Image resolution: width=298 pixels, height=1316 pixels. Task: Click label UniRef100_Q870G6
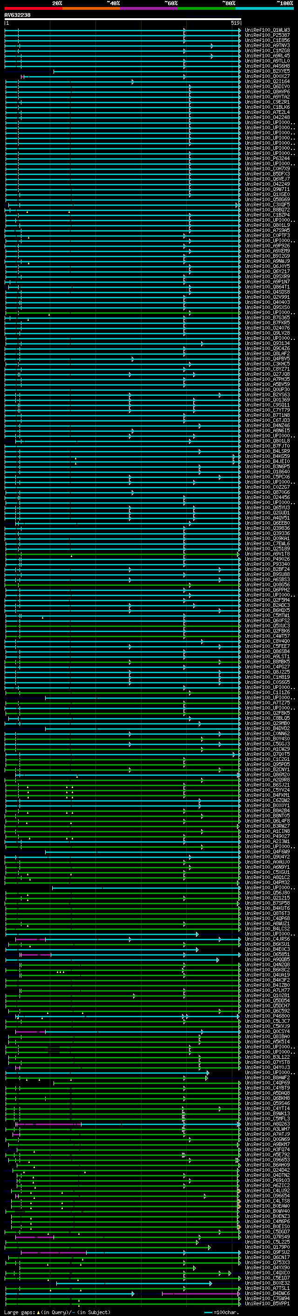tap(267, 493)
